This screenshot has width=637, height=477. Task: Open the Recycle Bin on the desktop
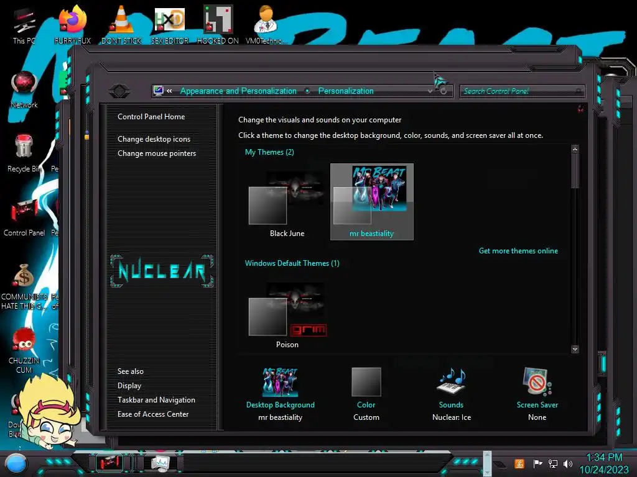(x=23, y=153)
